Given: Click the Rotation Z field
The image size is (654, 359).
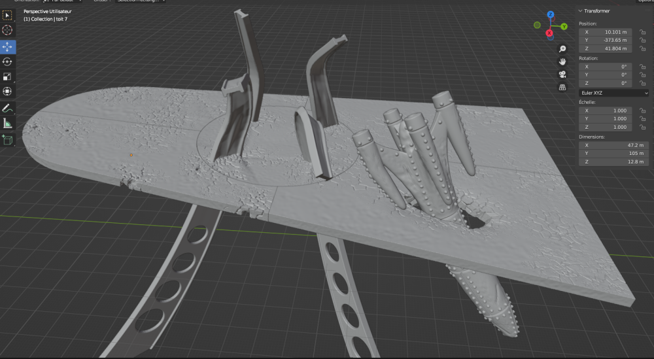Looking at the screenshot, I should pyautogui.click(x=605, y=84).
